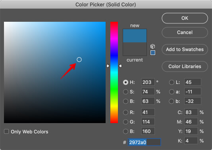Click the Y yellow field showing 19

pos(191,131)
